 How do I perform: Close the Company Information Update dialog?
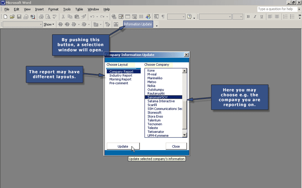[x=186, y=55]
